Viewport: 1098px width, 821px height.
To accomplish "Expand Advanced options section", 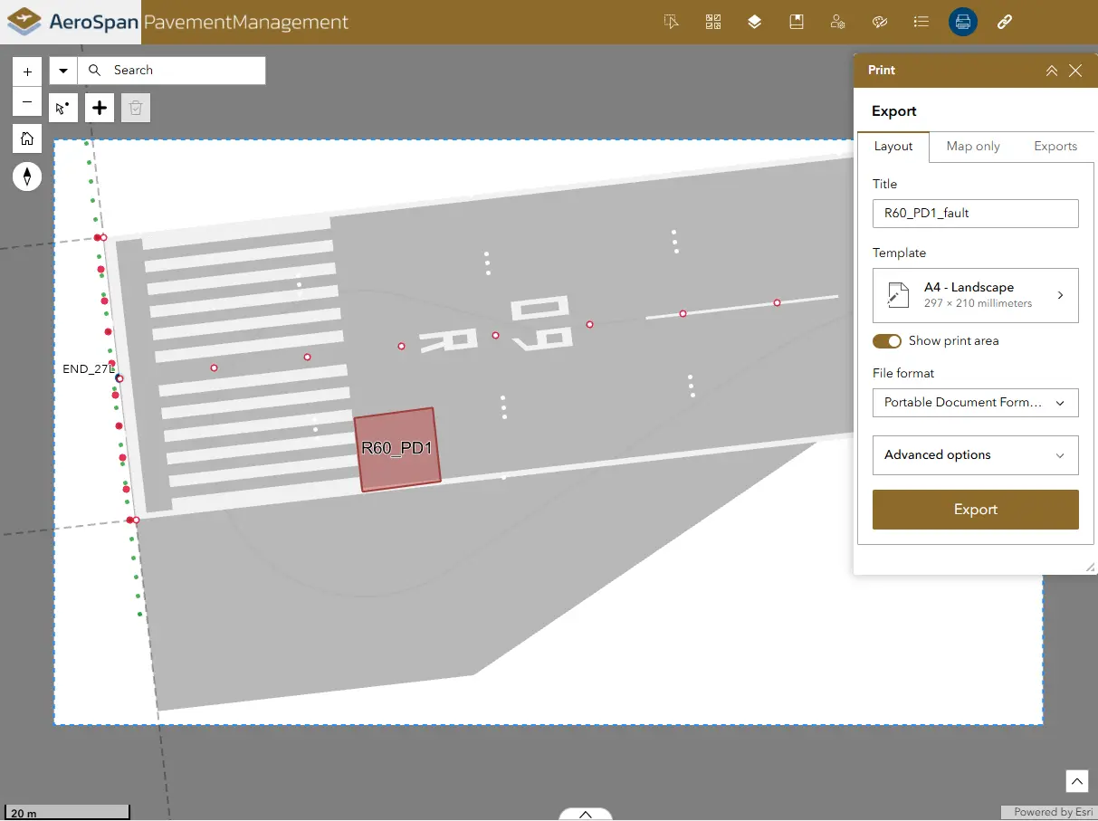I will pyautogui.click(x=975, y=455).
